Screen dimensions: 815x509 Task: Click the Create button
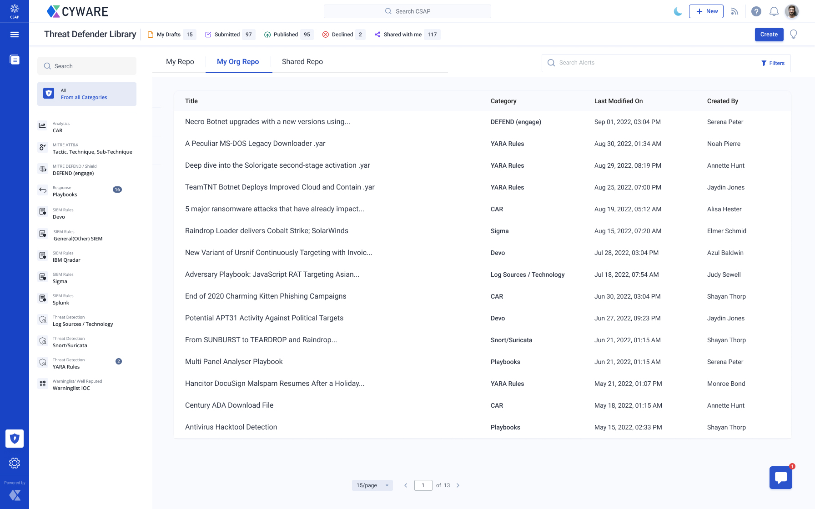click(769, 35)
